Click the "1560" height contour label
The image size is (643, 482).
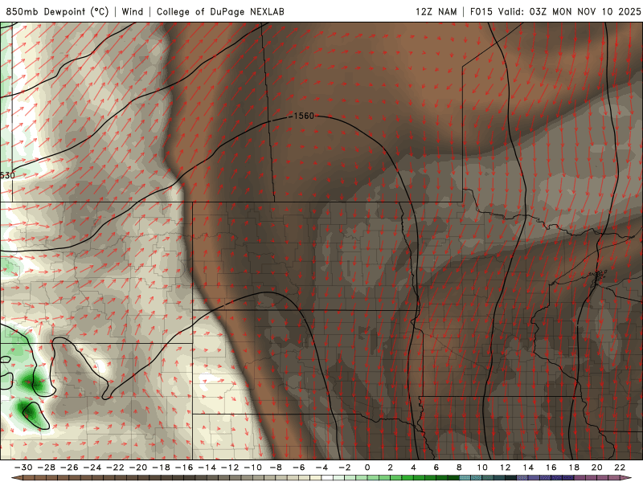(304, 116)
